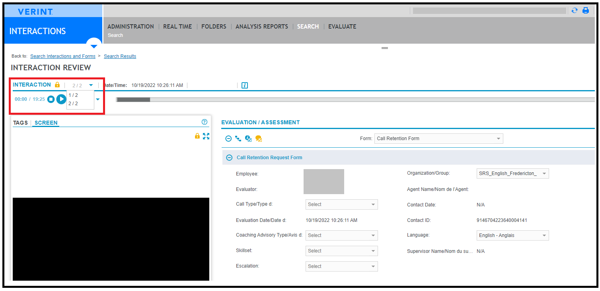
Task: Open the Form dropdown showing Call Retention Form
Action: [439, 139]
